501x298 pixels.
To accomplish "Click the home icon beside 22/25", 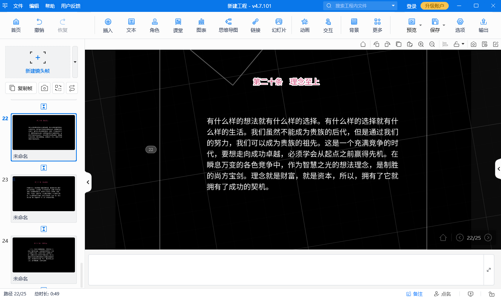I will [443, 238].
